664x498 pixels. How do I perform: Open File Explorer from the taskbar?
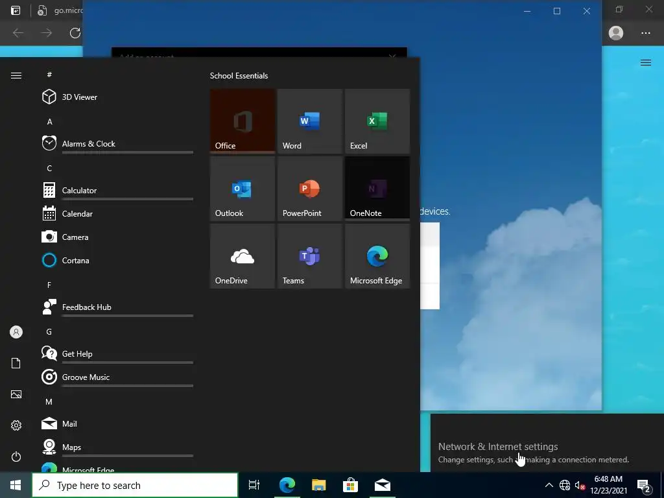pos(319,485)
